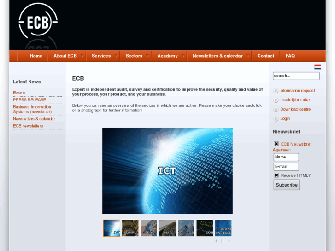Click arrow bullet beside Download centre
Image resolution: width=335 pixels, height=251 pixels.
click(x=276, y=109)
